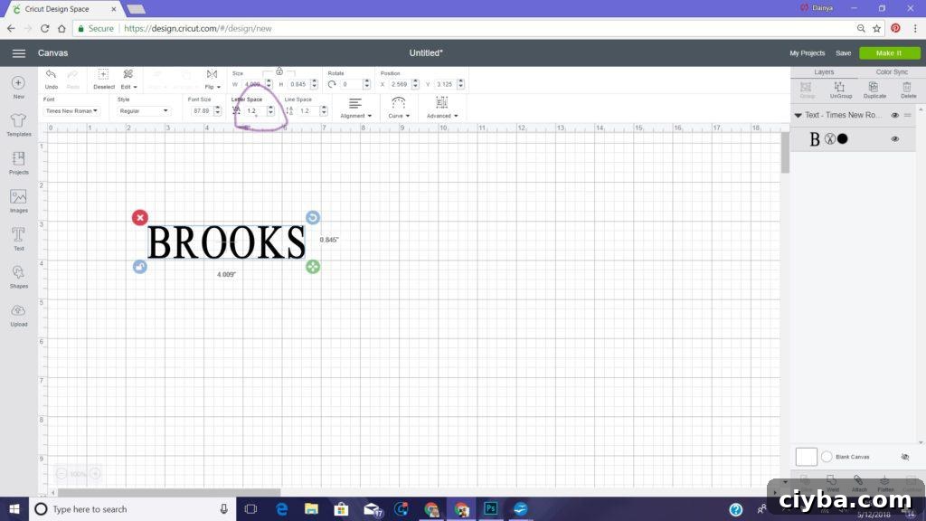
Task: Open the Font dropdown showing Times New Roman
Action: point(71,111)
